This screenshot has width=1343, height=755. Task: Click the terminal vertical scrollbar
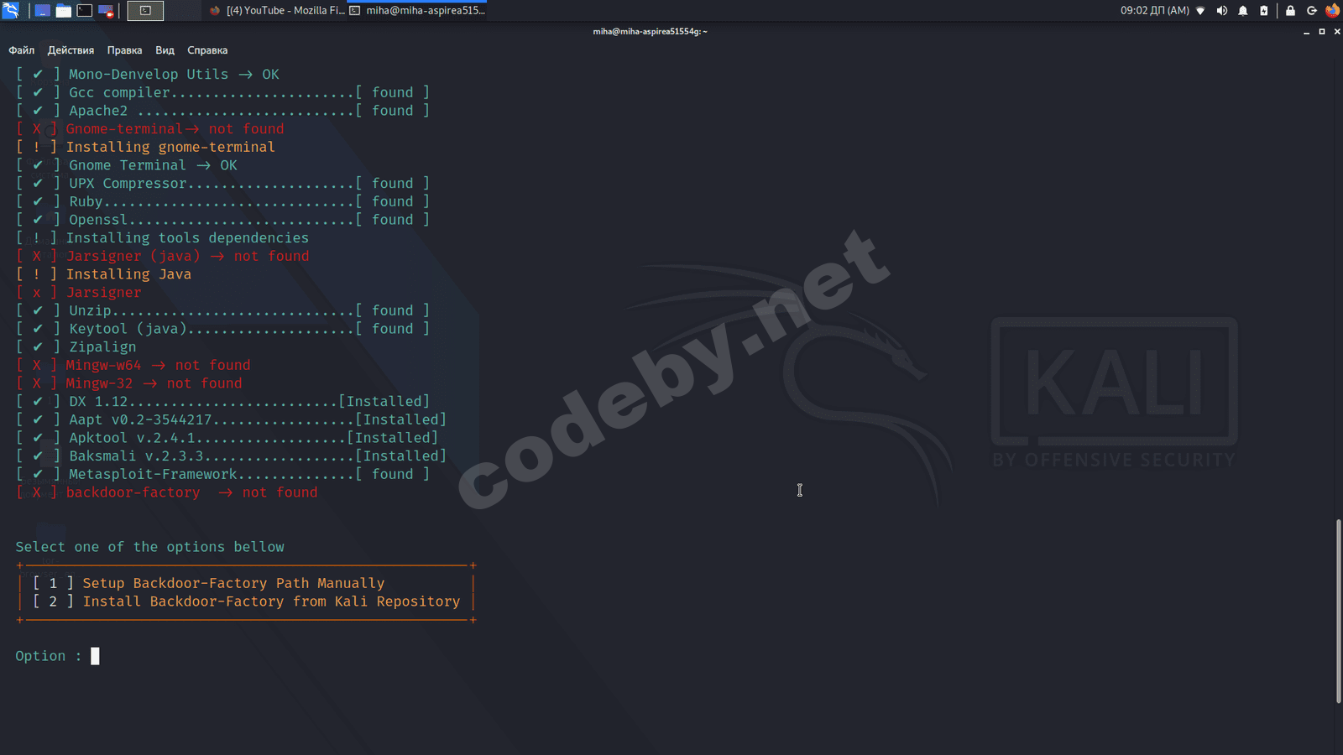1339,612
